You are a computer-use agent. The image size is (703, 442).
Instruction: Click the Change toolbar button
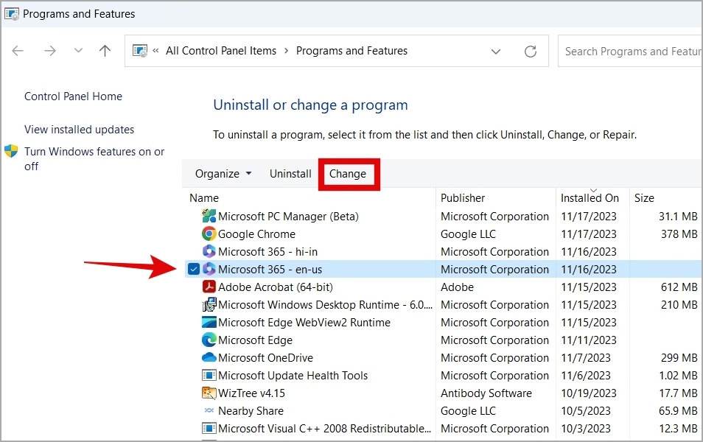pyautogui.click(x=348, y=174)
